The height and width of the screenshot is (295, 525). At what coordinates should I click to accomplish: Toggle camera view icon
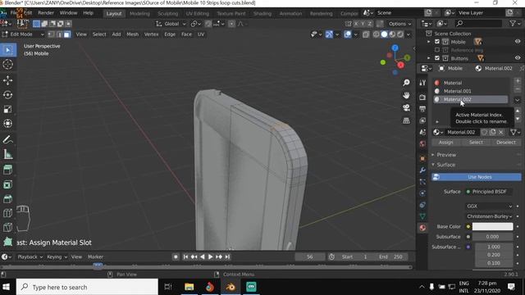406,107
